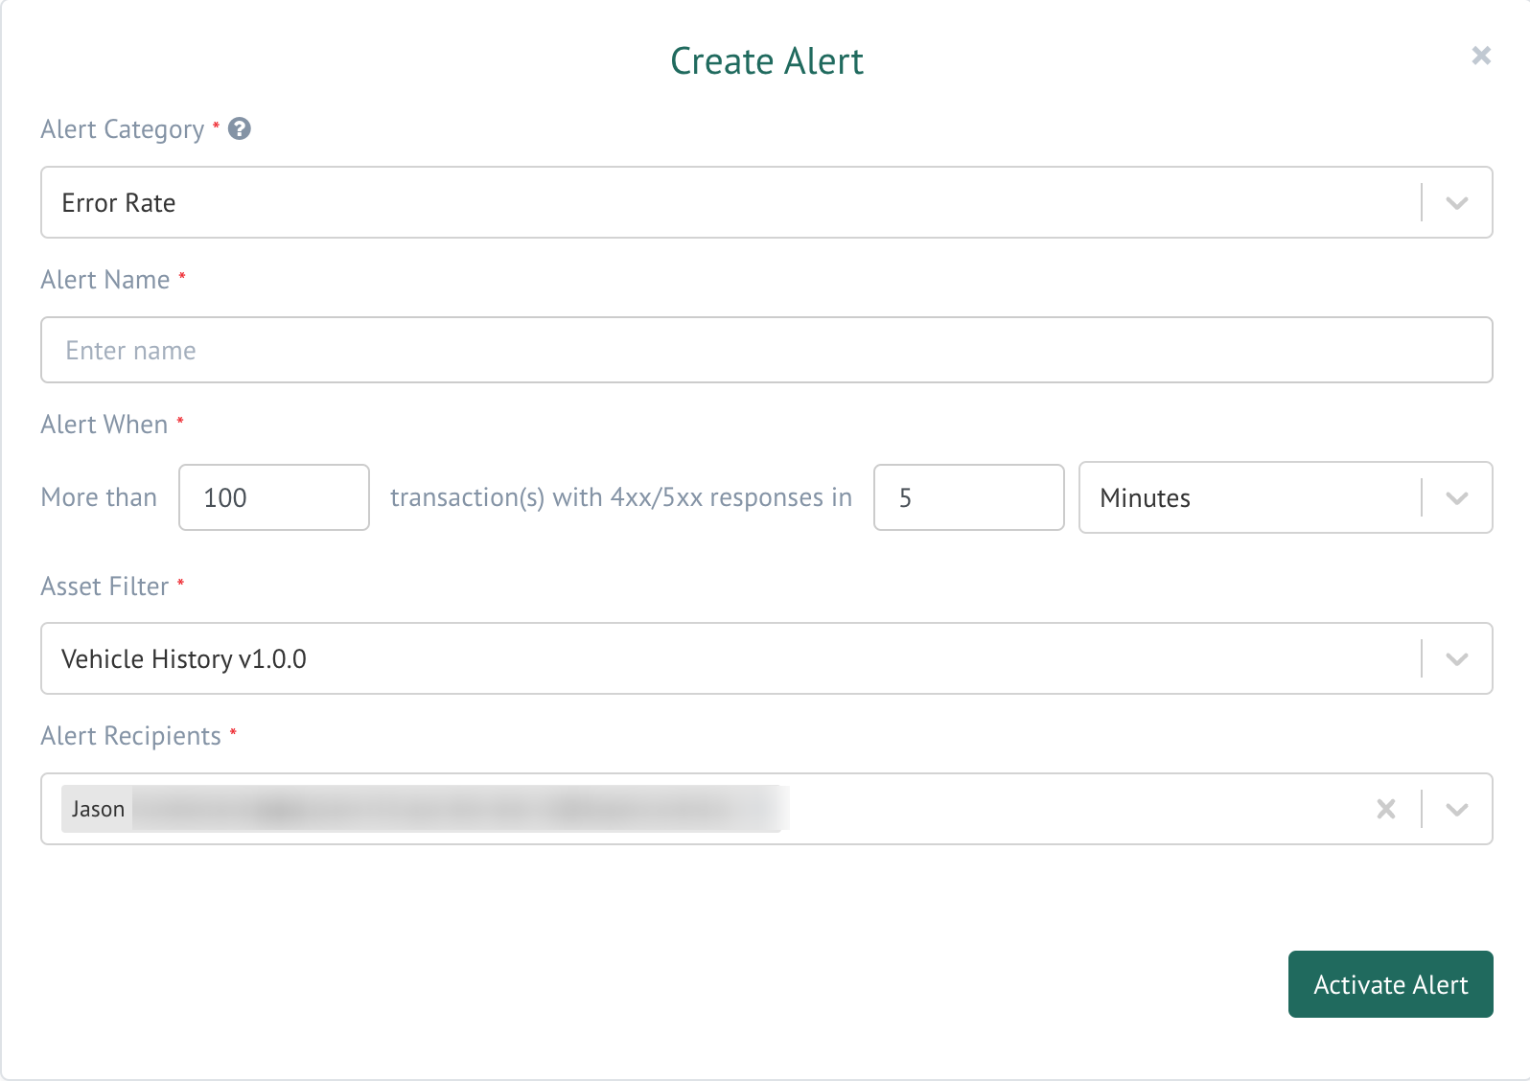Click the Alert When label

coord(104,425)
